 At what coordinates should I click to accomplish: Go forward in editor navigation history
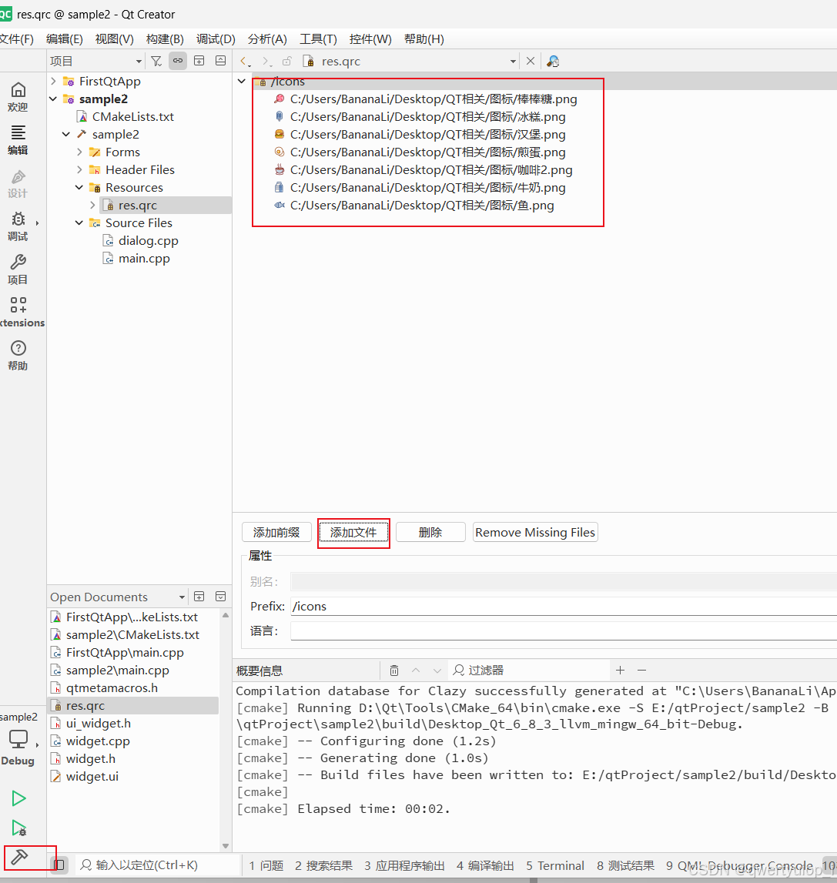[x=266, y=61]
